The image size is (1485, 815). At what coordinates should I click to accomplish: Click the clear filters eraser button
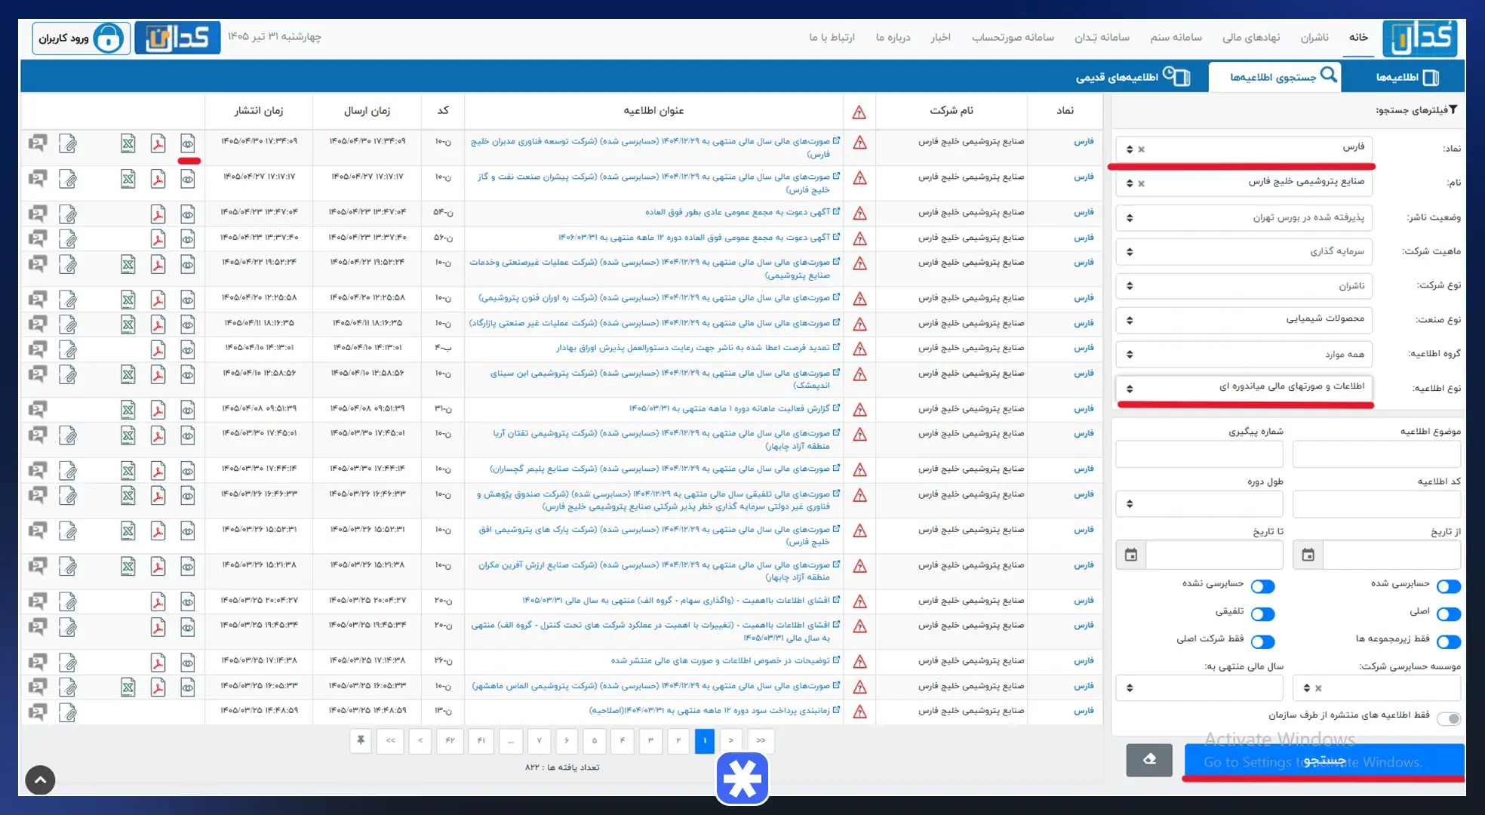[x=1149, y=760]
